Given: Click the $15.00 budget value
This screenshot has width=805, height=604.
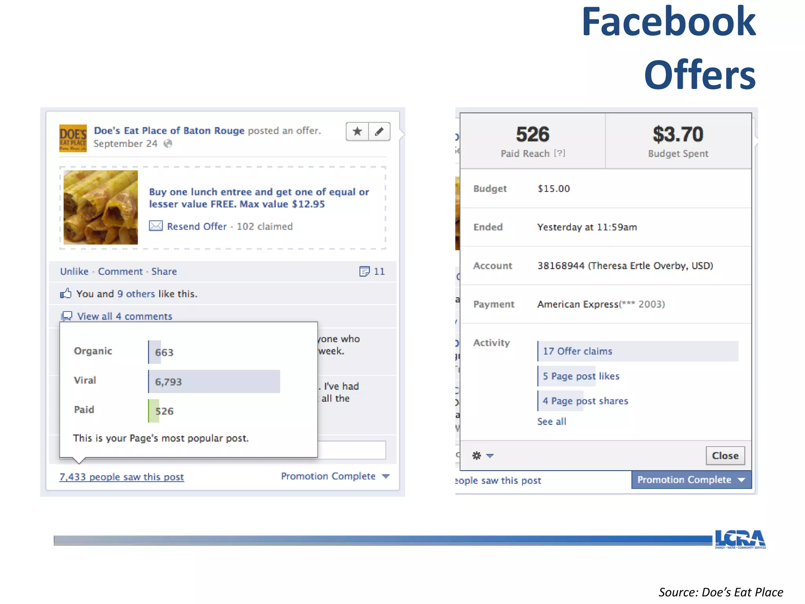Looking at the screenshot, I should point(554,189).
